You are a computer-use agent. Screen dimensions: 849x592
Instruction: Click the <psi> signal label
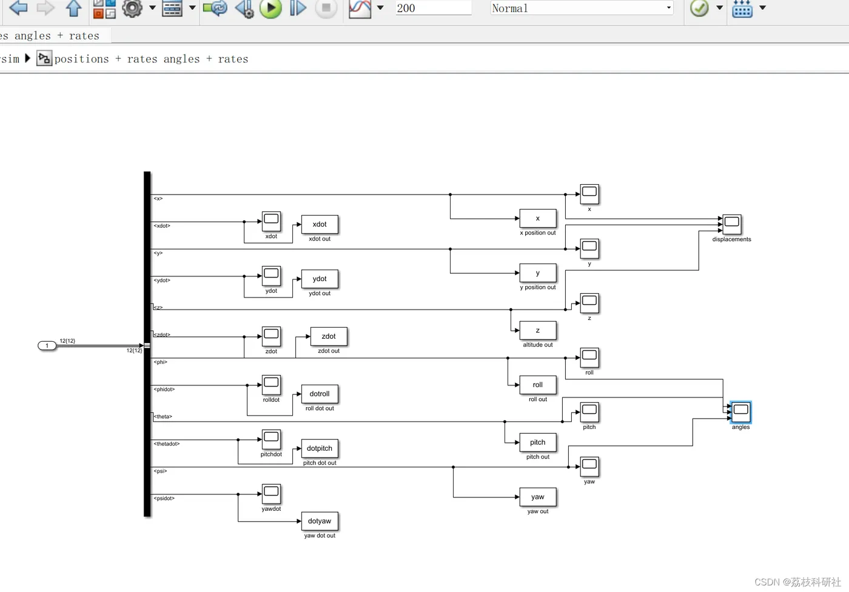(160, 471)
